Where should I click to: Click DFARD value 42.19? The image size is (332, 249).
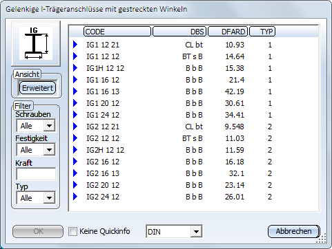pyautogui.click(x=235, y=91)
